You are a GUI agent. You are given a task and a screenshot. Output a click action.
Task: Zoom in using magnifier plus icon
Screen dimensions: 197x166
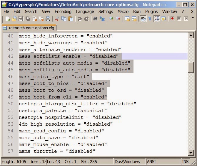click(x=111, y=19)
